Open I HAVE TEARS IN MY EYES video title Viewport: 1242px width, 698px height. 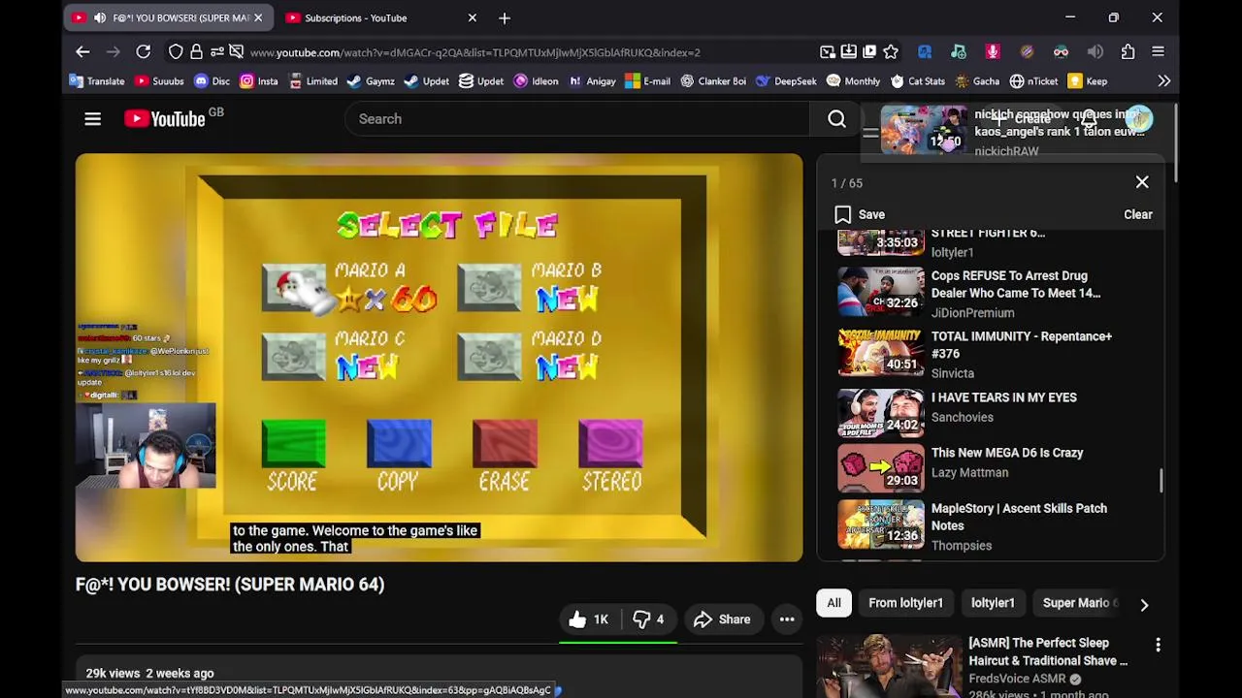pyautogui.click(x=1003, y=397)
